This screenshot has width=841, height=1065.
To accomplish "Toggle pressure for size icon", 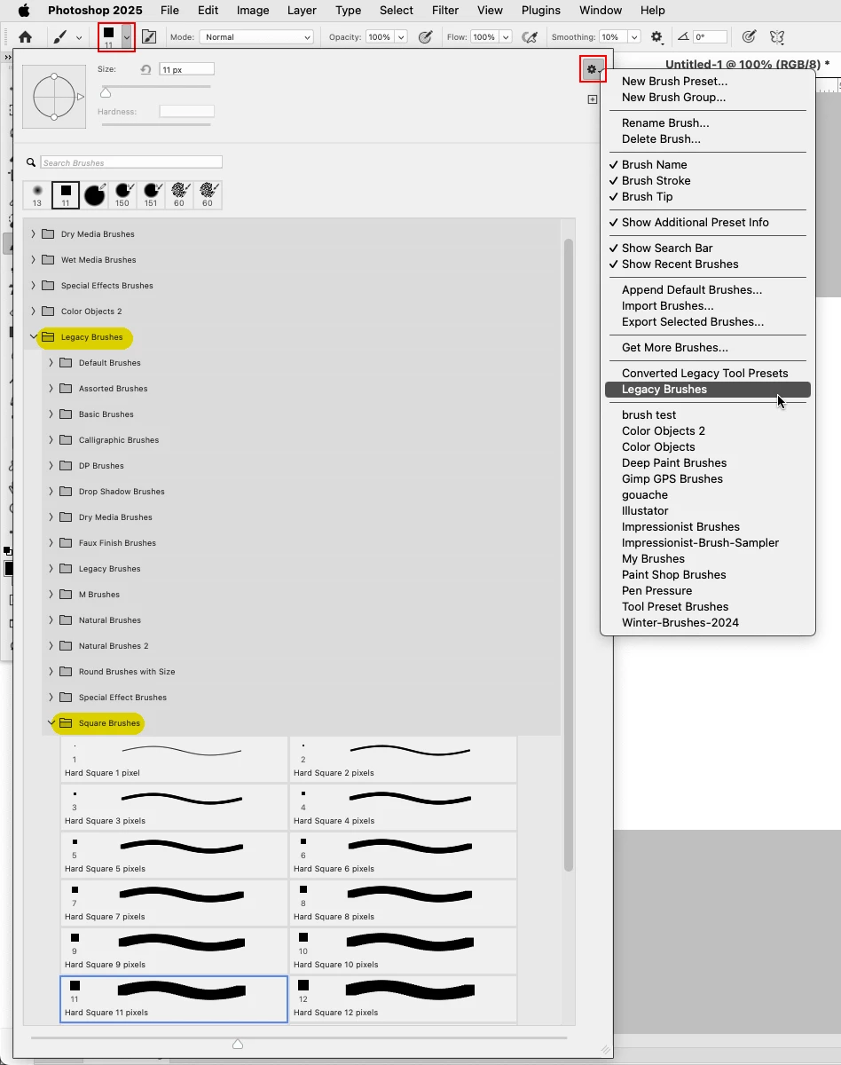I will tap(750, 37).
